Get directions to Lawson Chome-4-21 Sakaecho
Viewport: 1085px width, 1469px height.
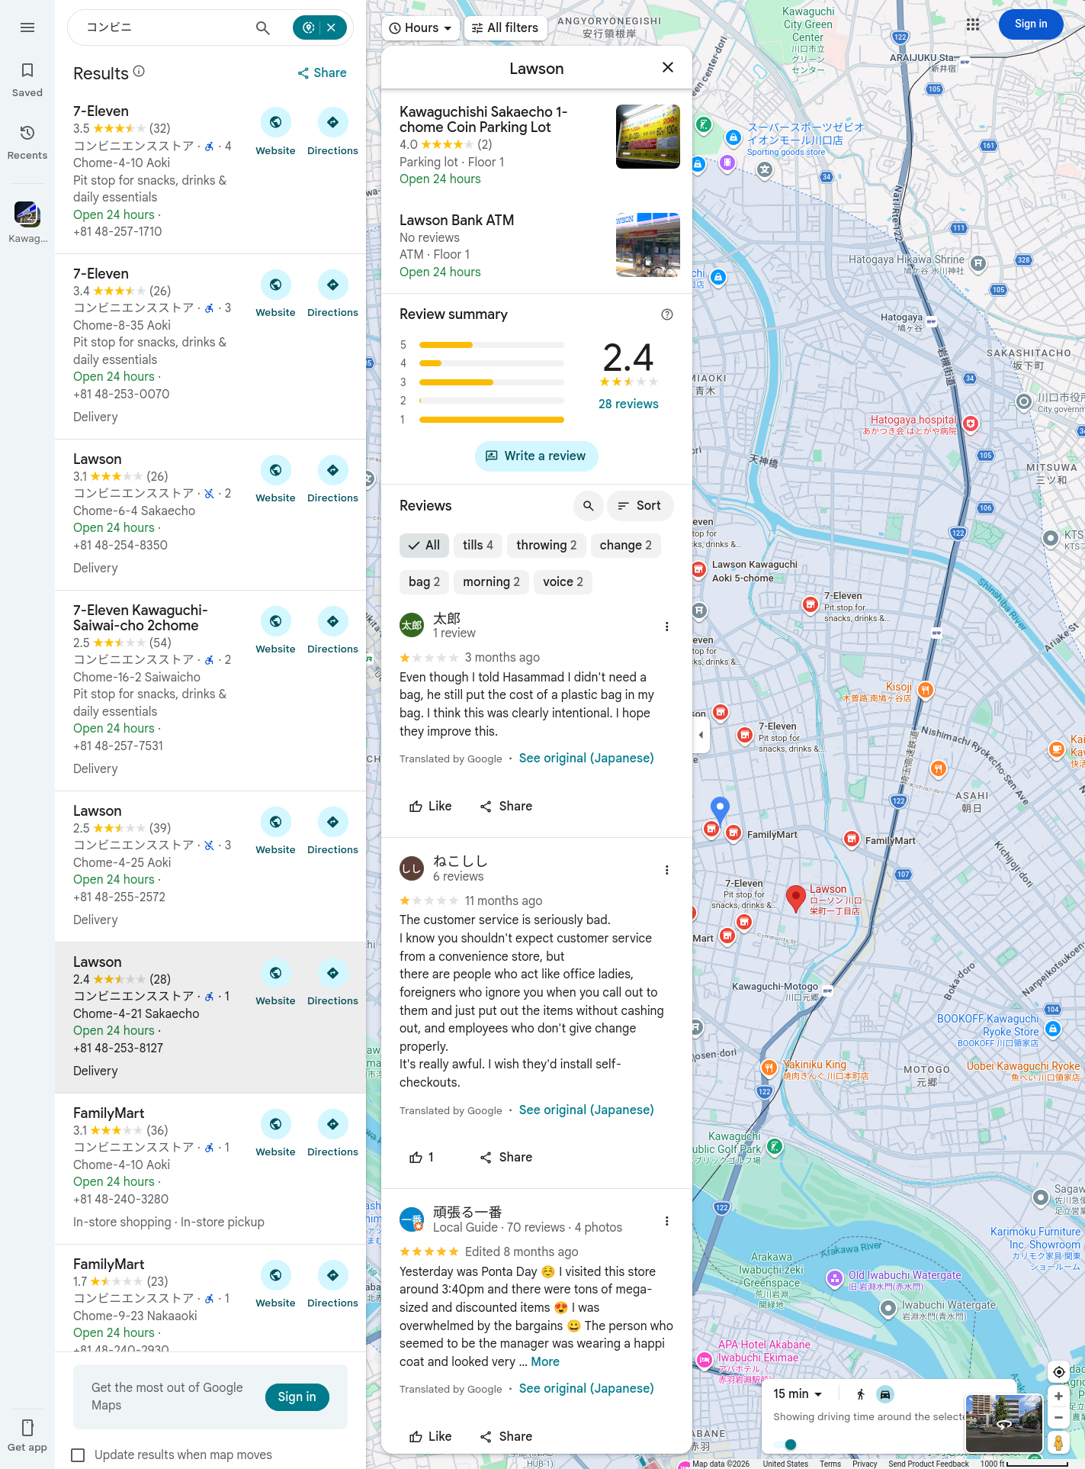(x=332, y=983)
